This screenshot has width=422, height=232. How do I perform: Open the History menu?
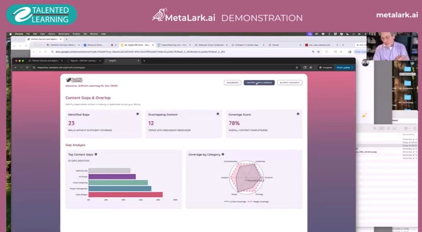point(52,34)
